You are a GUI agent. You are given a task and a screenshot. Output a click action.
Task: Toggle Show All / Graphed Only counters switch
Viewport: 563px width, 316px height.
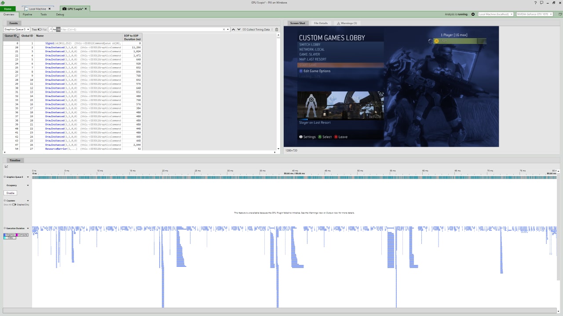pyautogui.click(x=14, y=205)
